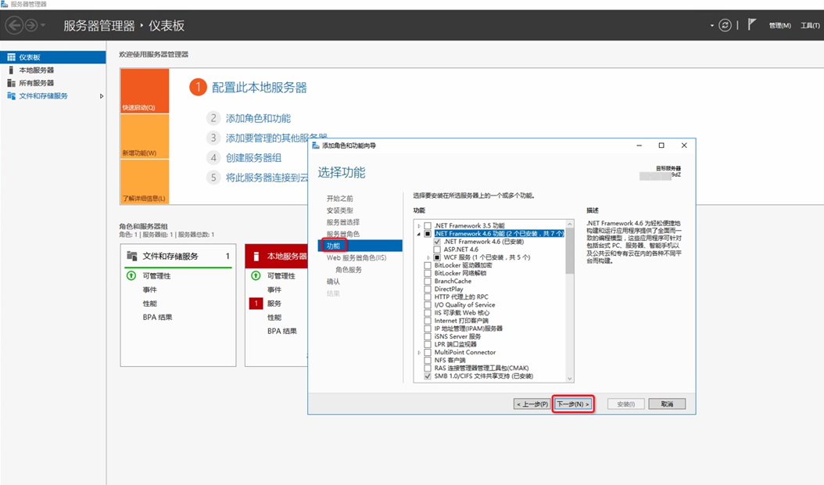Image resolution: width=824 pixels, height=485 pixels.
Task: Open the notifications flag icon
Action: (751, 25)
